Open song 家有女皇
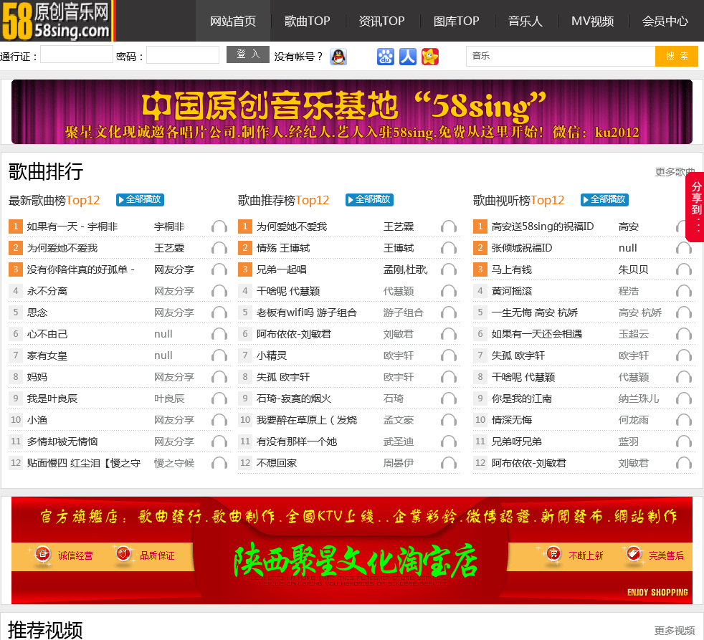Viewport: 704px width, 640px height. click(x=47, y=355)
